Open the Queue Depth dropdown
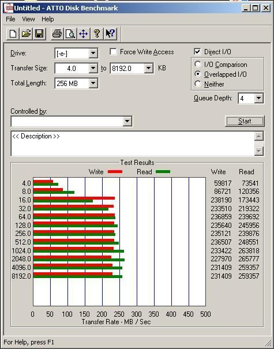274x349 pixels. click(x=258, y=98)
